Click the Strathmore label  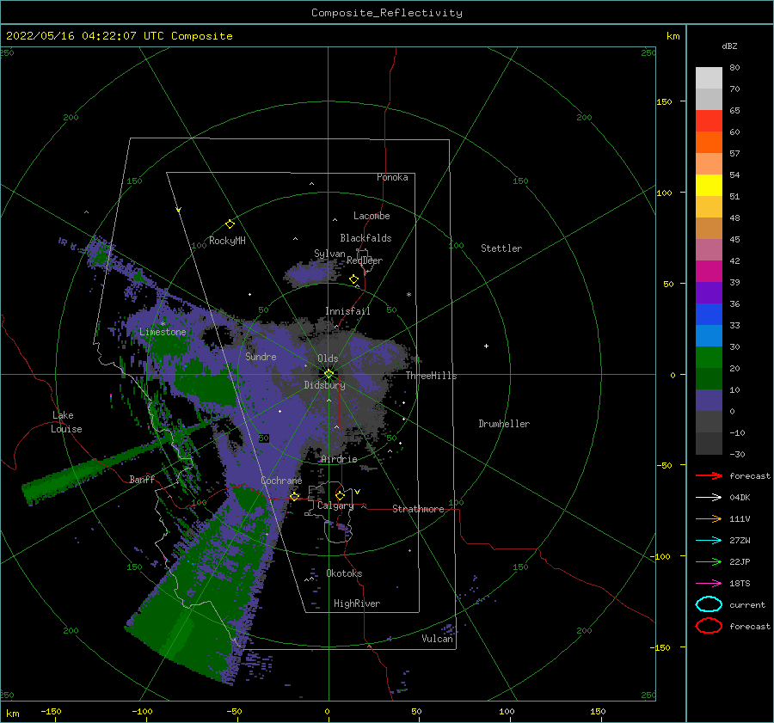tap(418, 509)
